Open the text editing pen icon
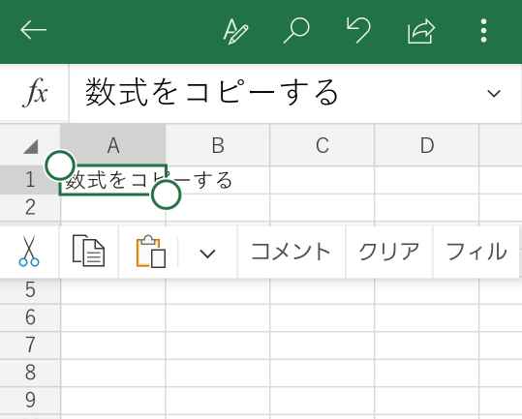This screenshot has height=419, width=522. pyautogui.click(x=235, y=31)
